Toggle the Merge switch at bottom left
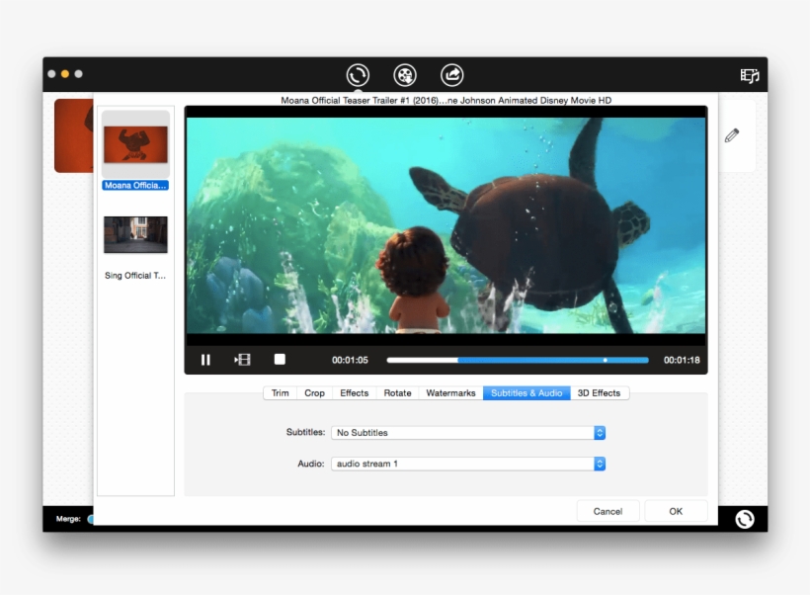Viewport: 810px width, 595px height. 89,518
